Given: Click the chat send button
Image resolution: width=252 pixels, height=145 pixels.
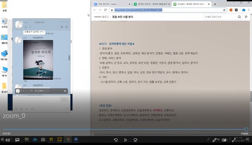Looking at the screenshot, I should (64, 100).
